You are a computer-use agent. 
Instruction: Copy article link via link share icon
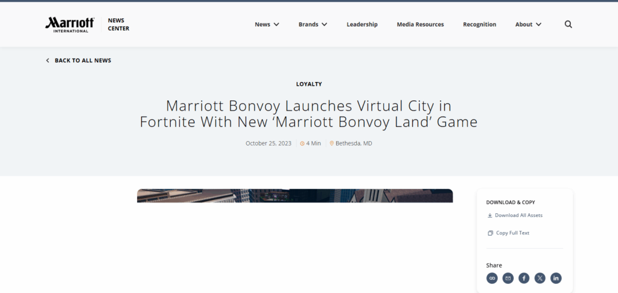click(x=492, y=278)
